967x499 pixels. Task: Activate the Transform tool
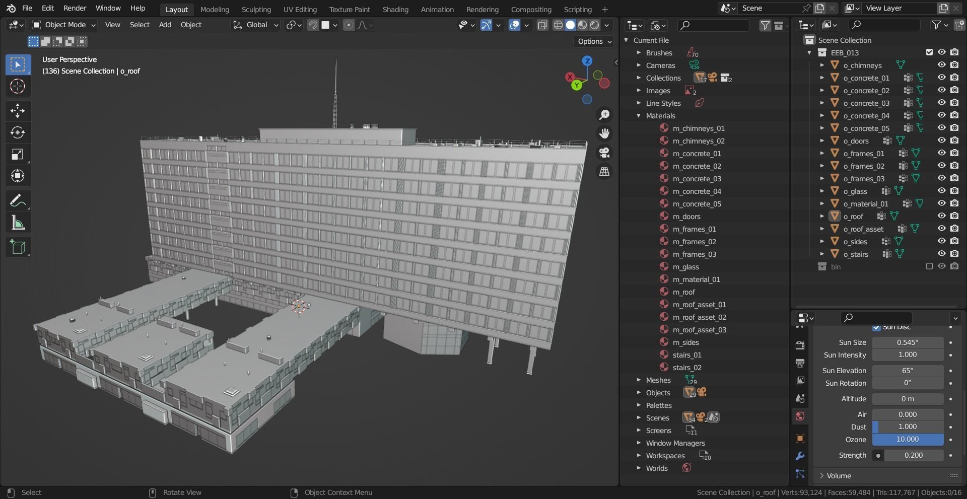tap(18, 176)
